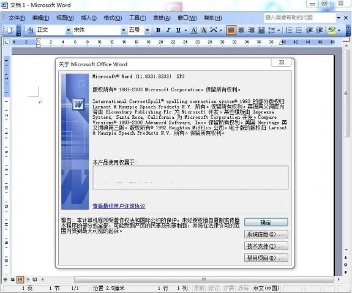Image resolution: width=352 pixels, height=293 pixels.
Task: Click vertical scrollbar up arrow
Action: tap(346, 46)
